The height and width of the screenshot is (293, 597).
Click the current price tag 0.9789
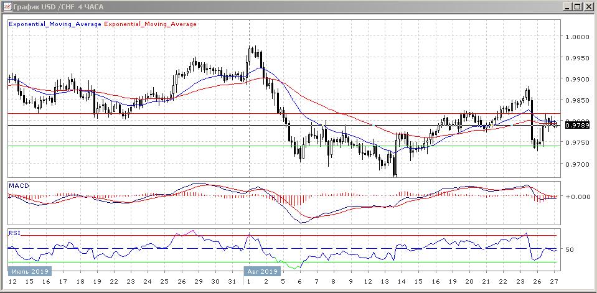tap(576, 126)
